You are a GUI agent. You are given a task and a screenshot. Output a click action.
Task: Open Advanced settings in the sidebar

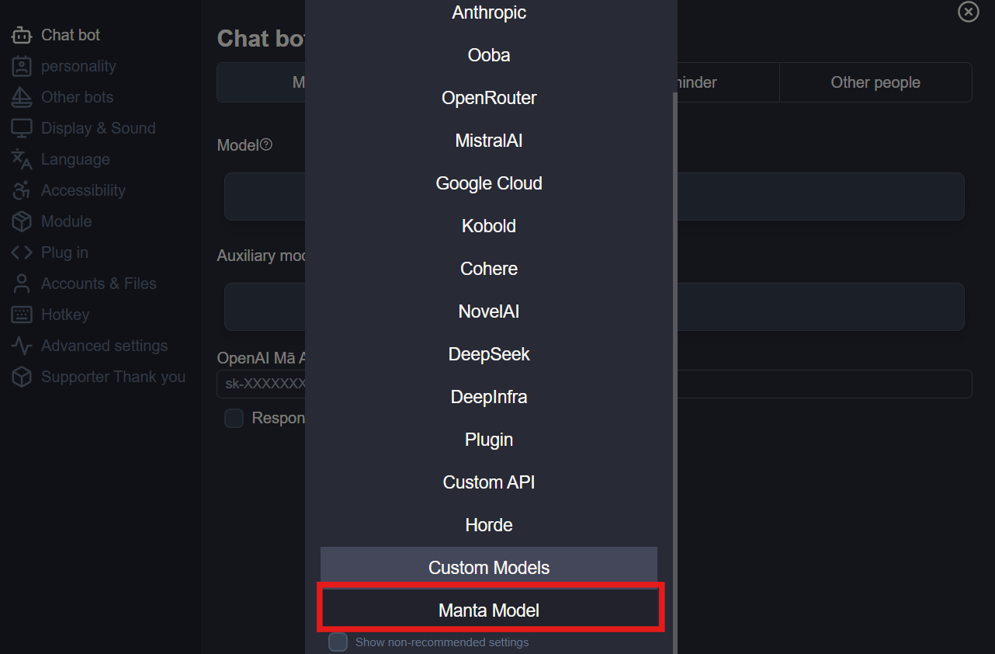pyautogui.click(x=104, y=346)
